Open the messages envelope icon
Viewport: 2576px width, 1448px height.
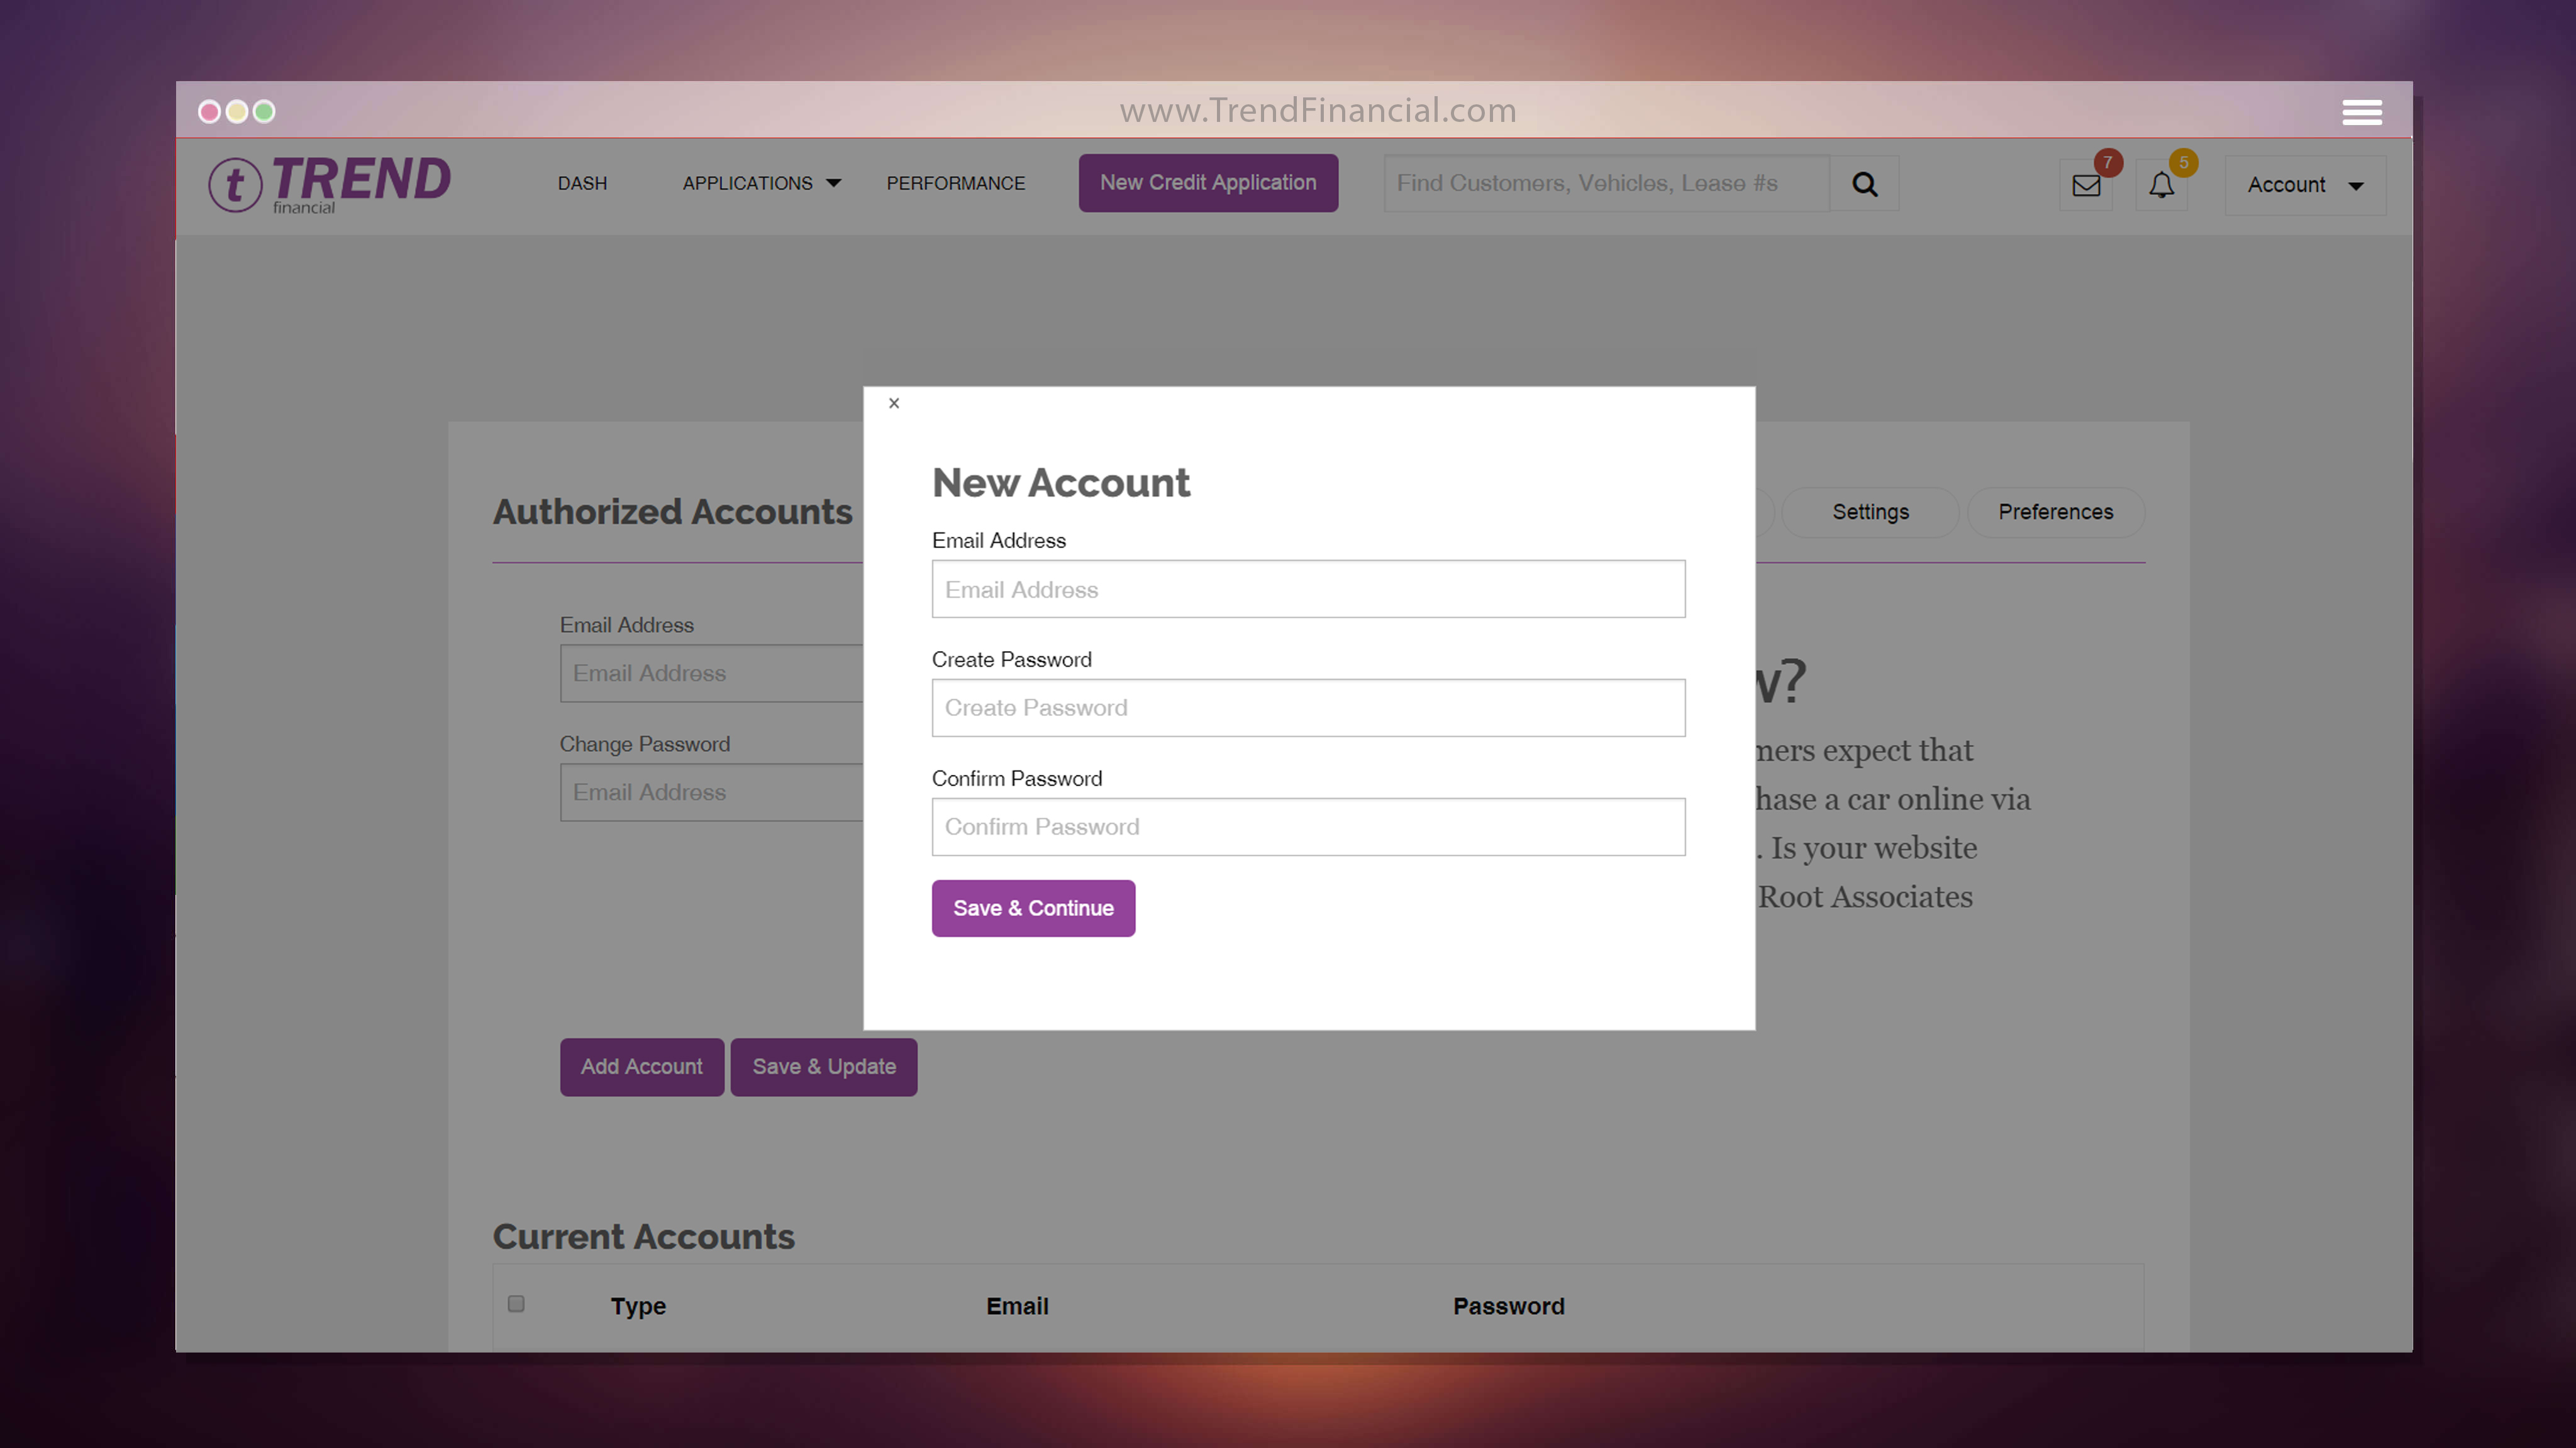coord(2086,185)
